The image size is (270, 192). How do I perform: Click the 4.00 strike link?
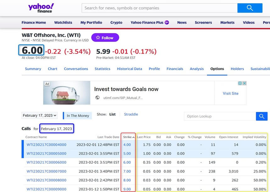(x=127, y=145)
